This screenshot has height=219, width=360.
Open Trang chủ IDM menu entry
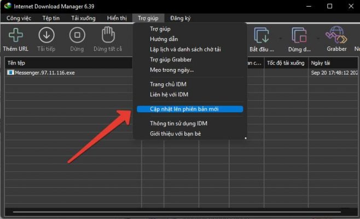pyautogui.click(x=168, y=84)
